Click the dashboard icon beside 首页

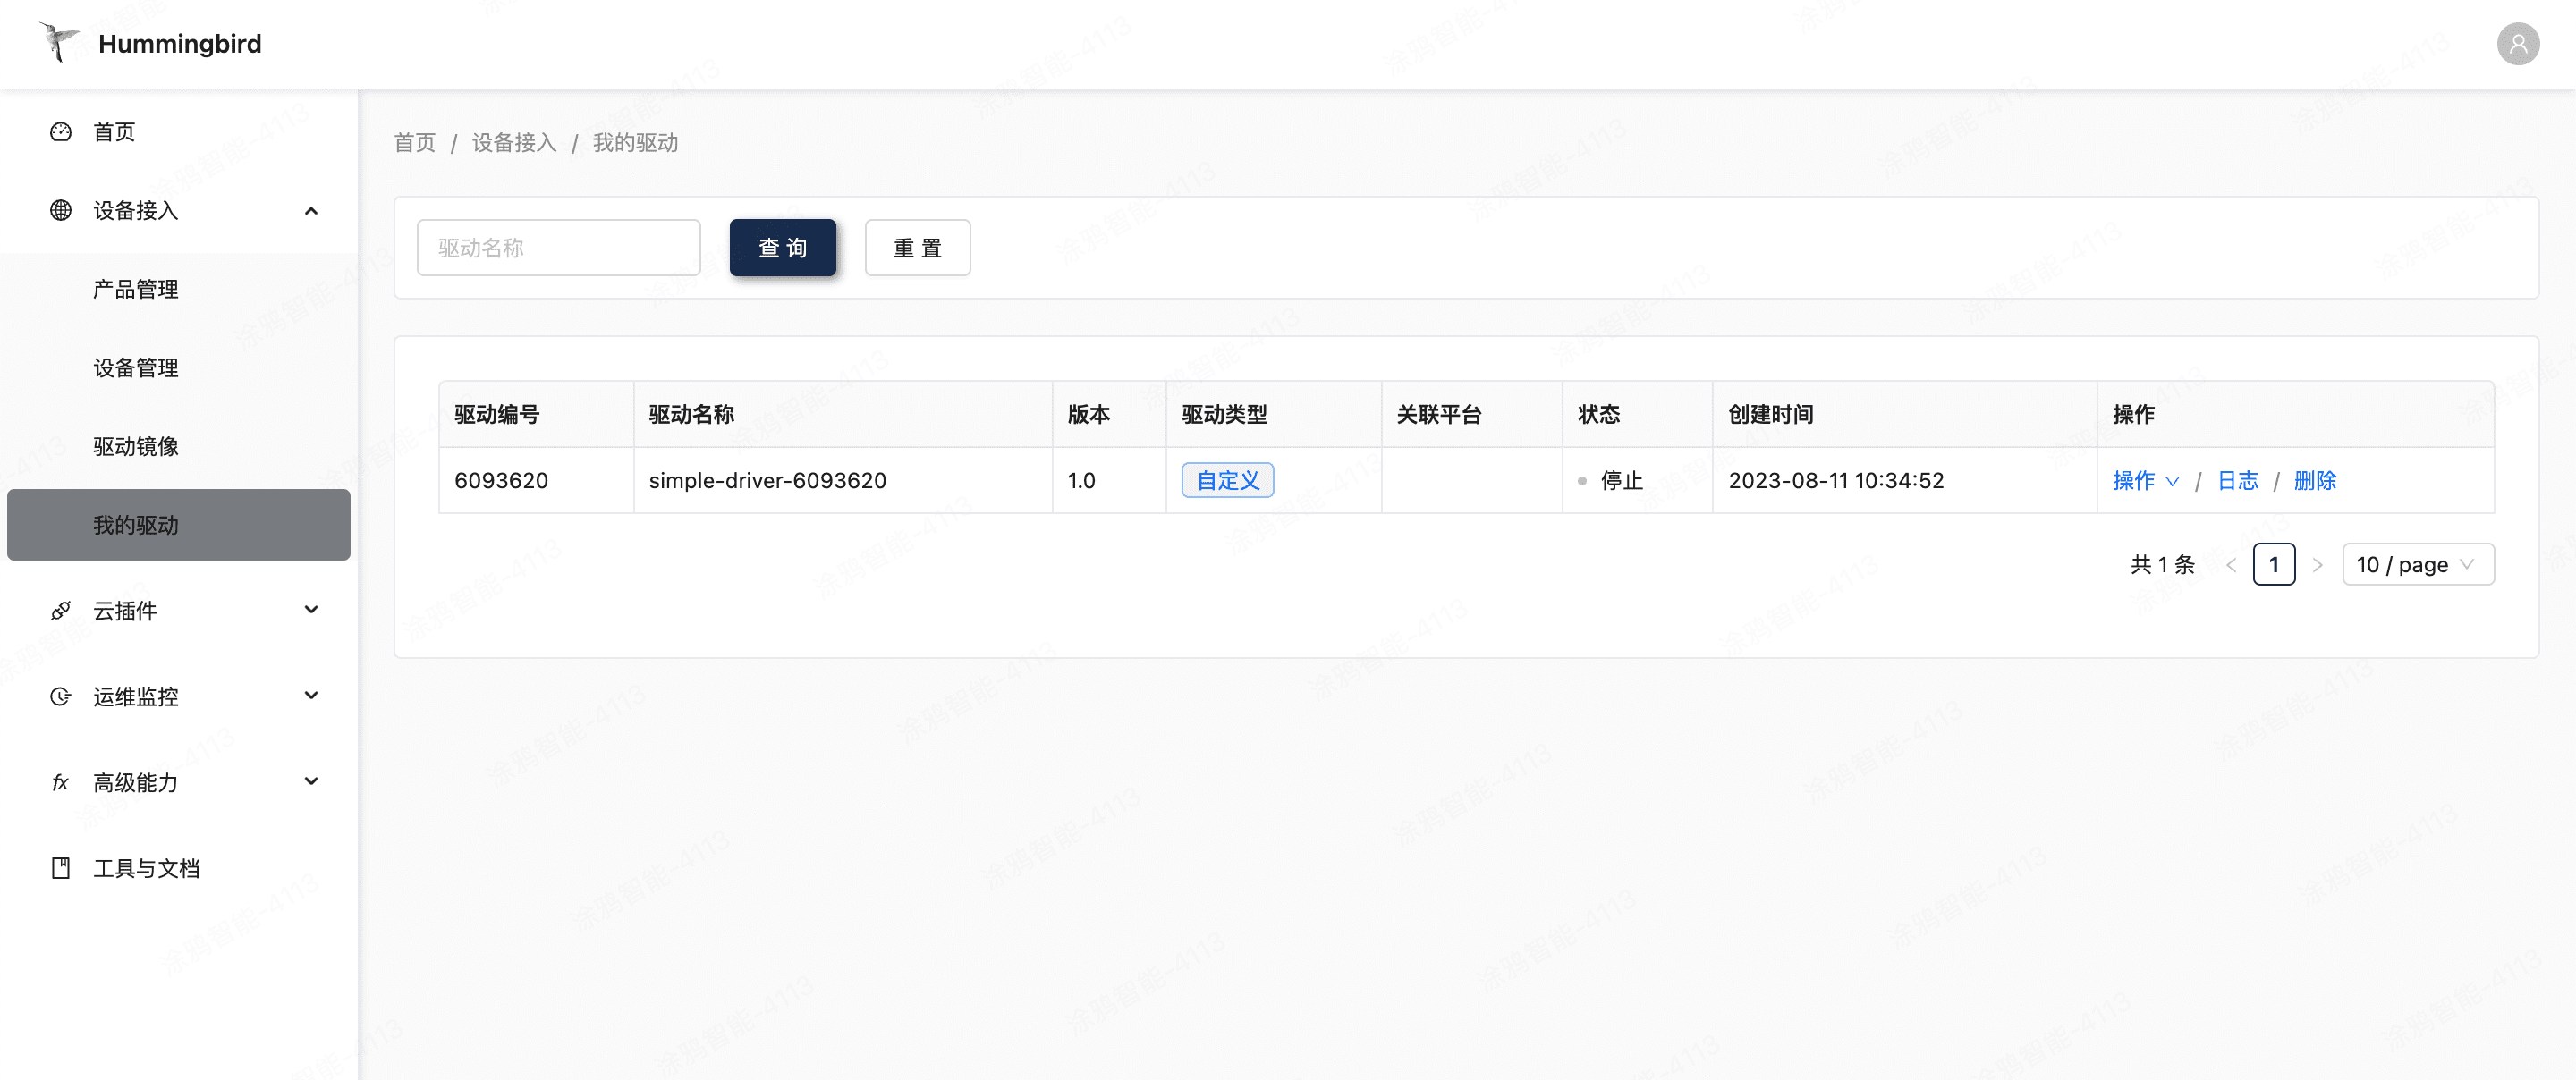pos(61,132)
